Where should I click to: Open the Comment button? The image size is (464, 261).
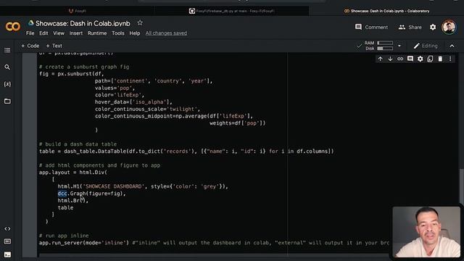tap(371, 27)
